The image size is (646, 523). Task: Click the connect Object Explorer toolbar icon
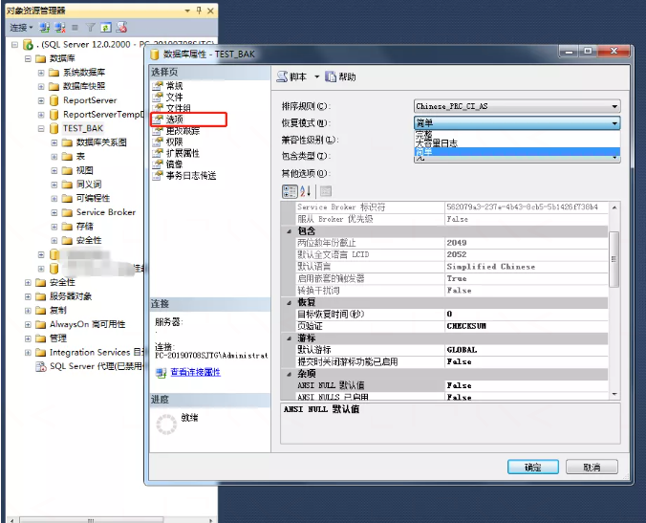[x=45, y=28]
